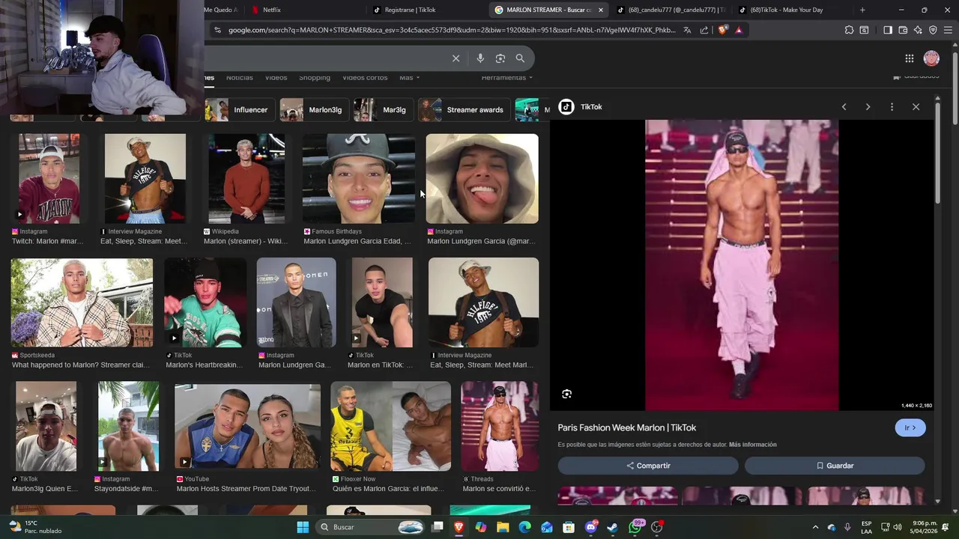Select the Streamer awards filter chip
Screen dimensions: 959x539
click(x=465, y=110)
